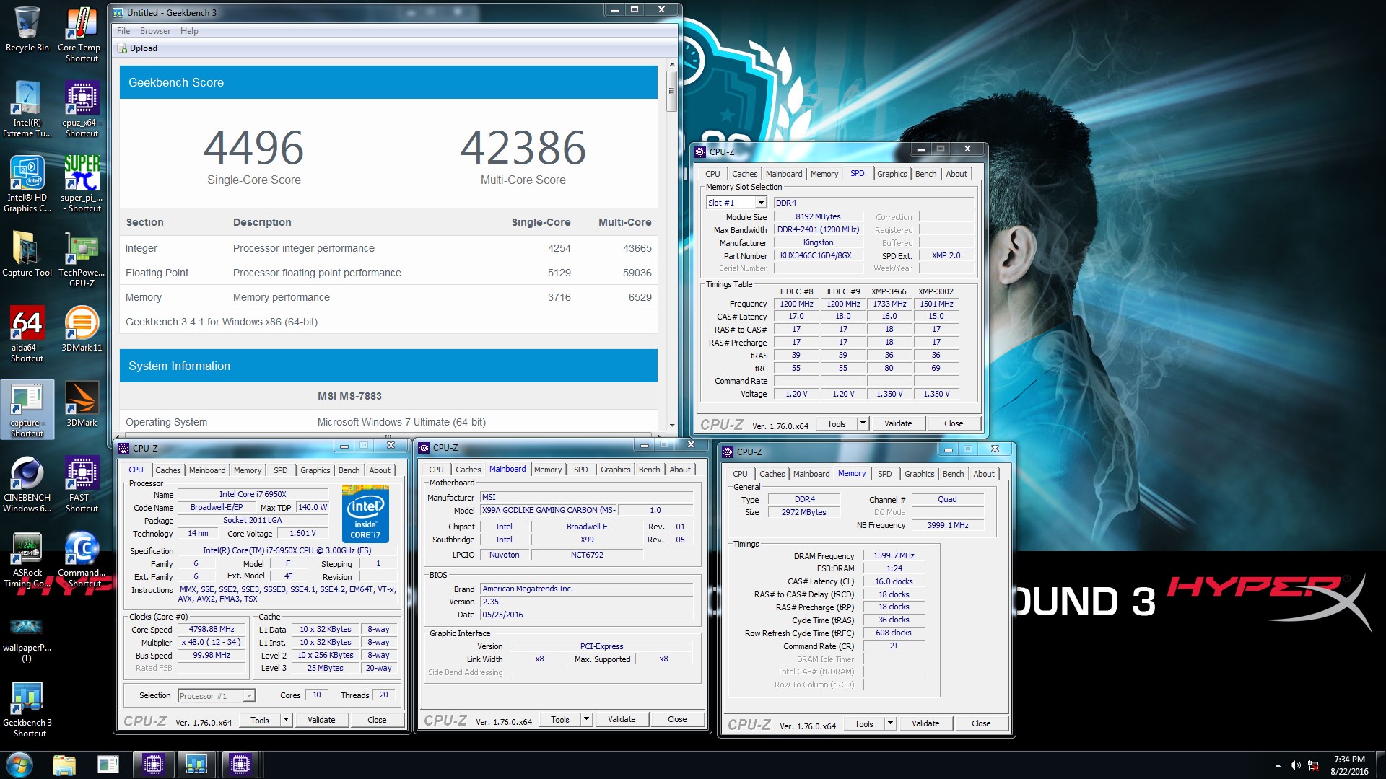The height and width of the screenshot is (779, 1386).
Task: Open the Command shortcut desktop icon
Action: [82, 560]
